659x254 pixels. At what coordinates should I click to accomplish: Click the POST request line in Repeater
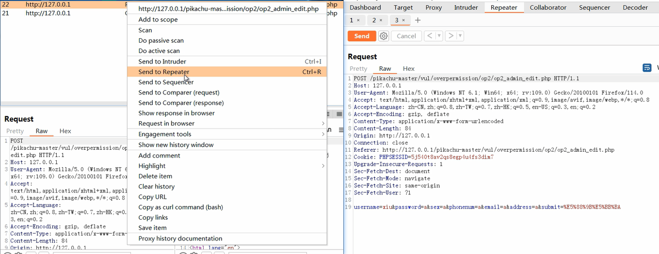(466, 79)
